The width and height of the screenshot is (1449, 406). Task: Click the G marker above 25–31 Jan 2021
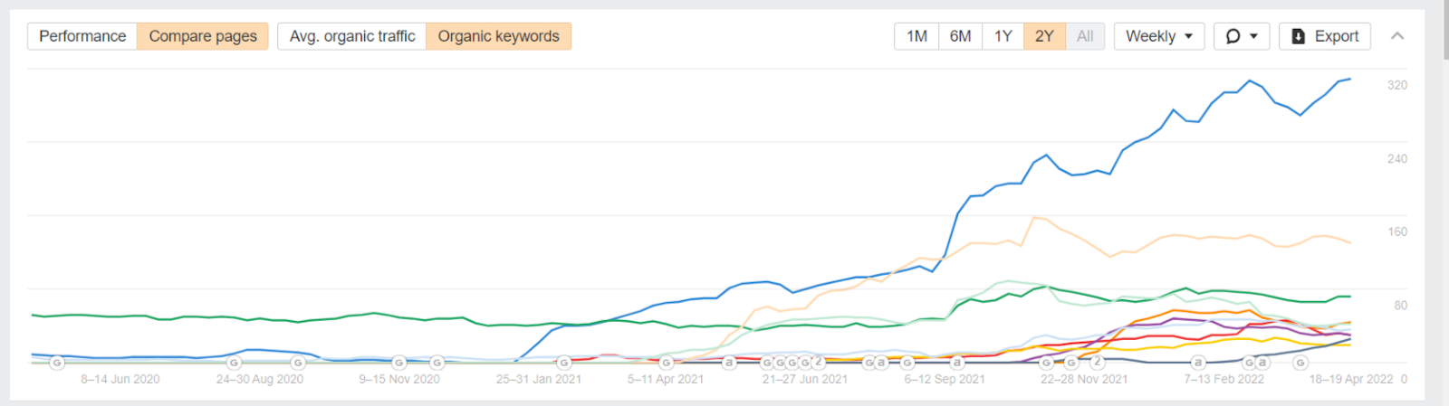click(x=563, y=363)
